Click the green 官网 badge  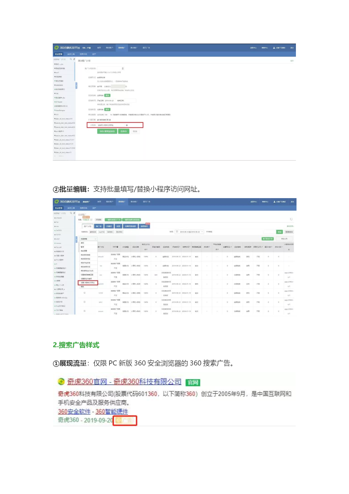click(x=193, y=382)
